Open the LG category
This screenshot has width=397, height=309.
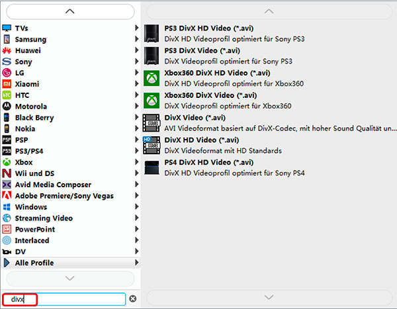(x=70, y=73)
